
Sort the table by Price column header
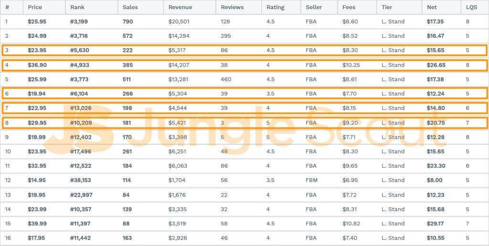pyautogui.click(x=35, y=7)
